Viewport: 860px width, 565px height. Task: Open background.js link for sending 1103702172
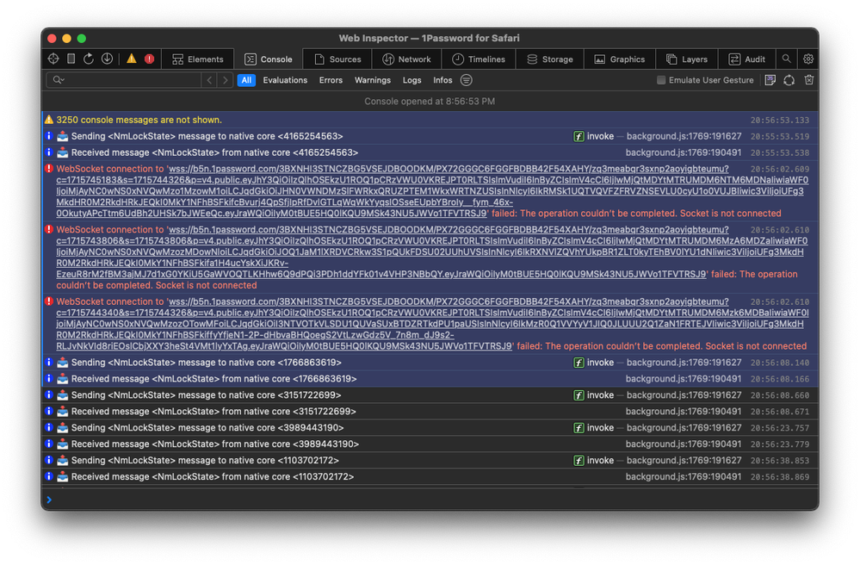click(x=684, y=460)
